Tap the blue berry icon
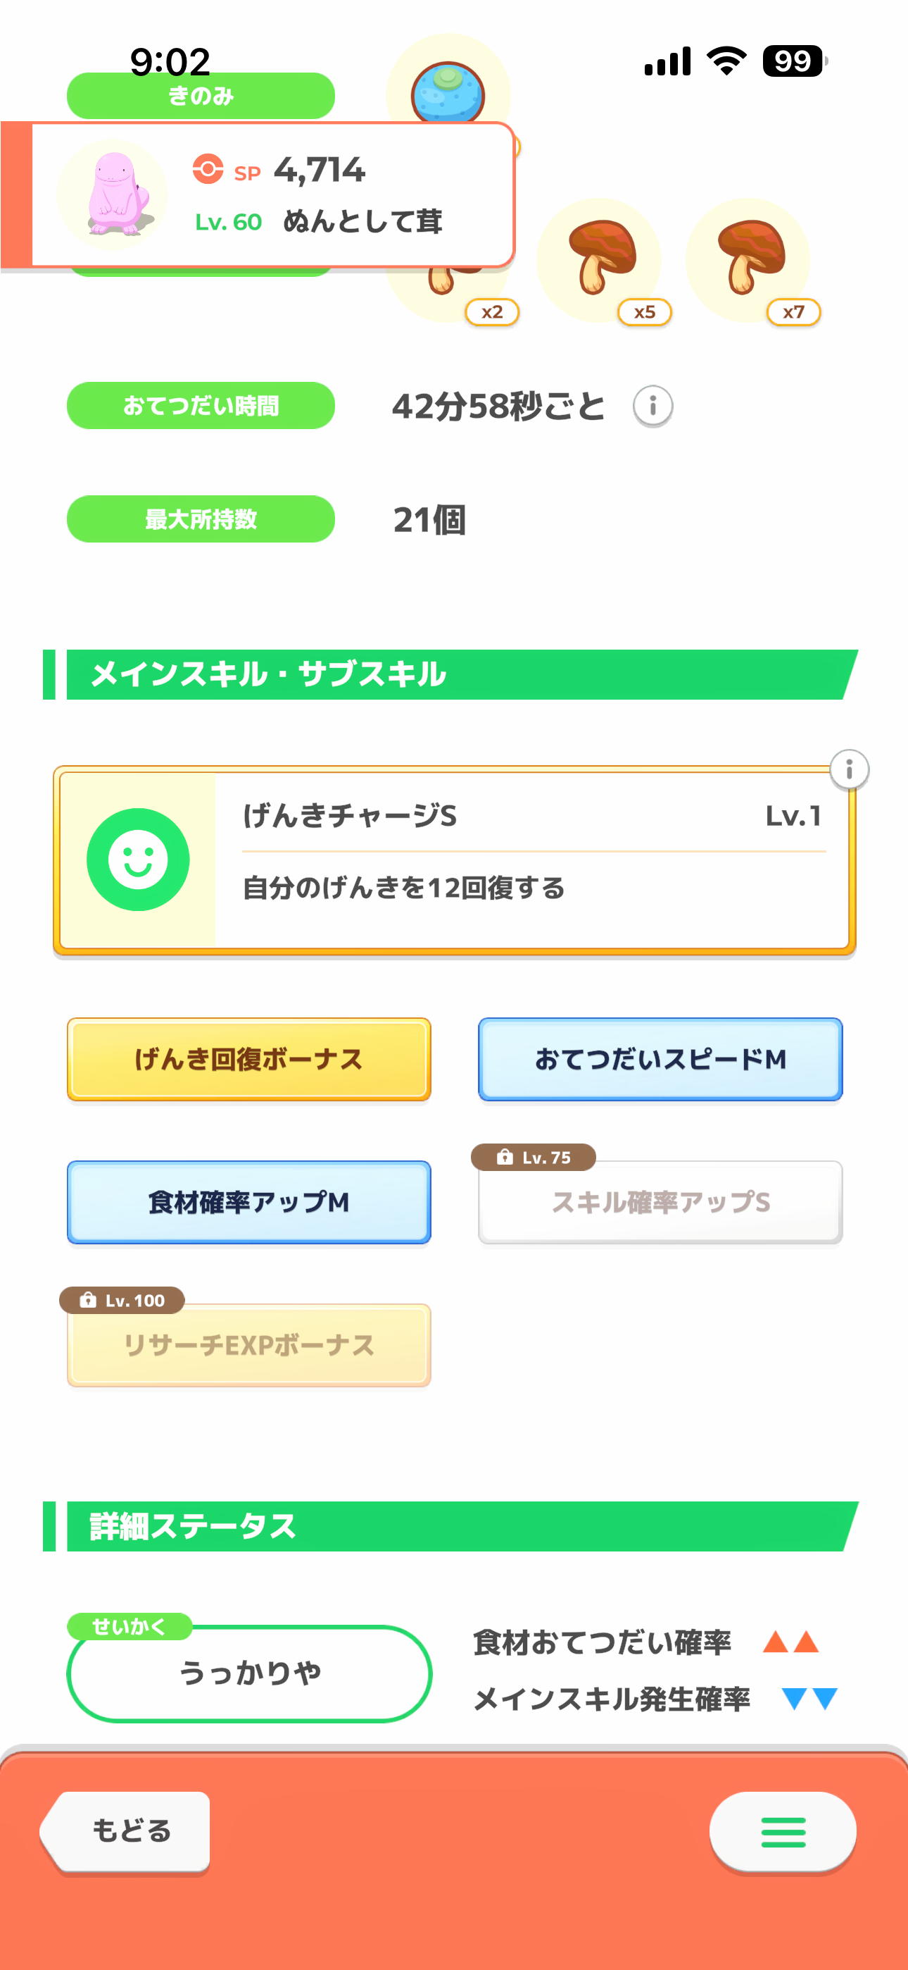908x1970 pixels. tap(448, 90)
